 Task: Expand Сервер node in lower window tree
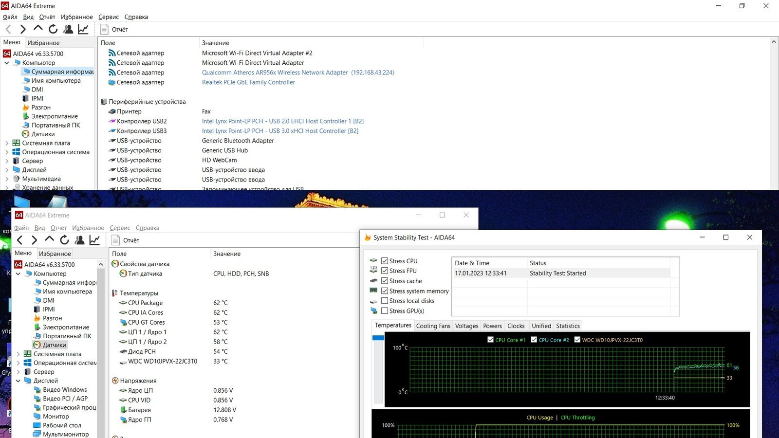pyautogui.click(x=18, y=372)
